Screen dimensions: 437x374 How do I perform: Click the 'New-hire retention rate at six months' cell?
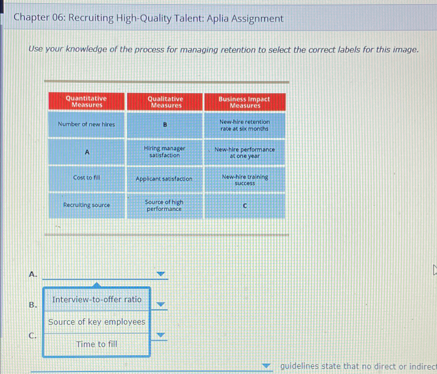(244, 125)
